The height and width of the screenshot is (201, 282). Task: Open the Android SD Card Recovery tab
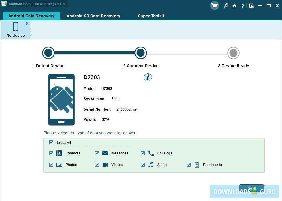[x=93, y=16]
